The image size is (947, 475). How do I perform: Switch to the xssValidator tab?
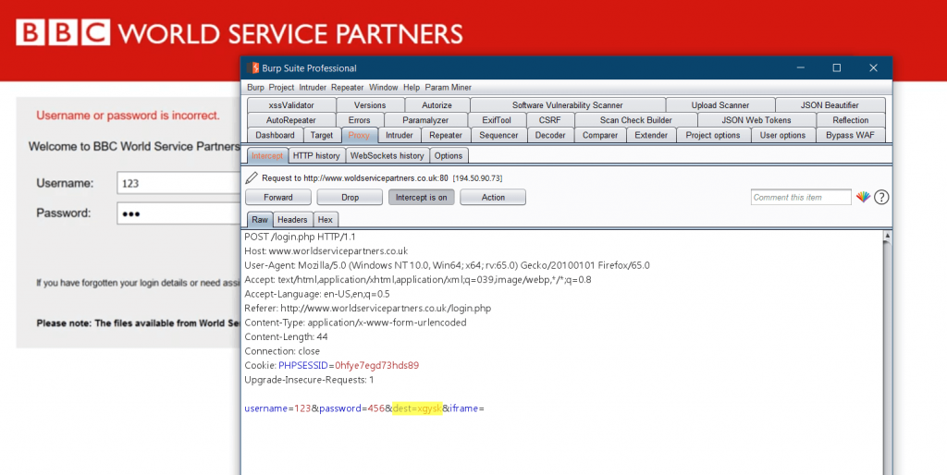tap(291, 105)
